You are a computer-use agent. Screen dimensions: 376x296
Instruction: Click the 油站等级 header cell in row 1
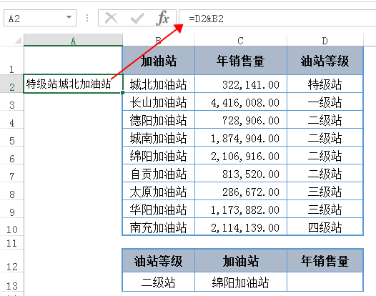[325, 61]
